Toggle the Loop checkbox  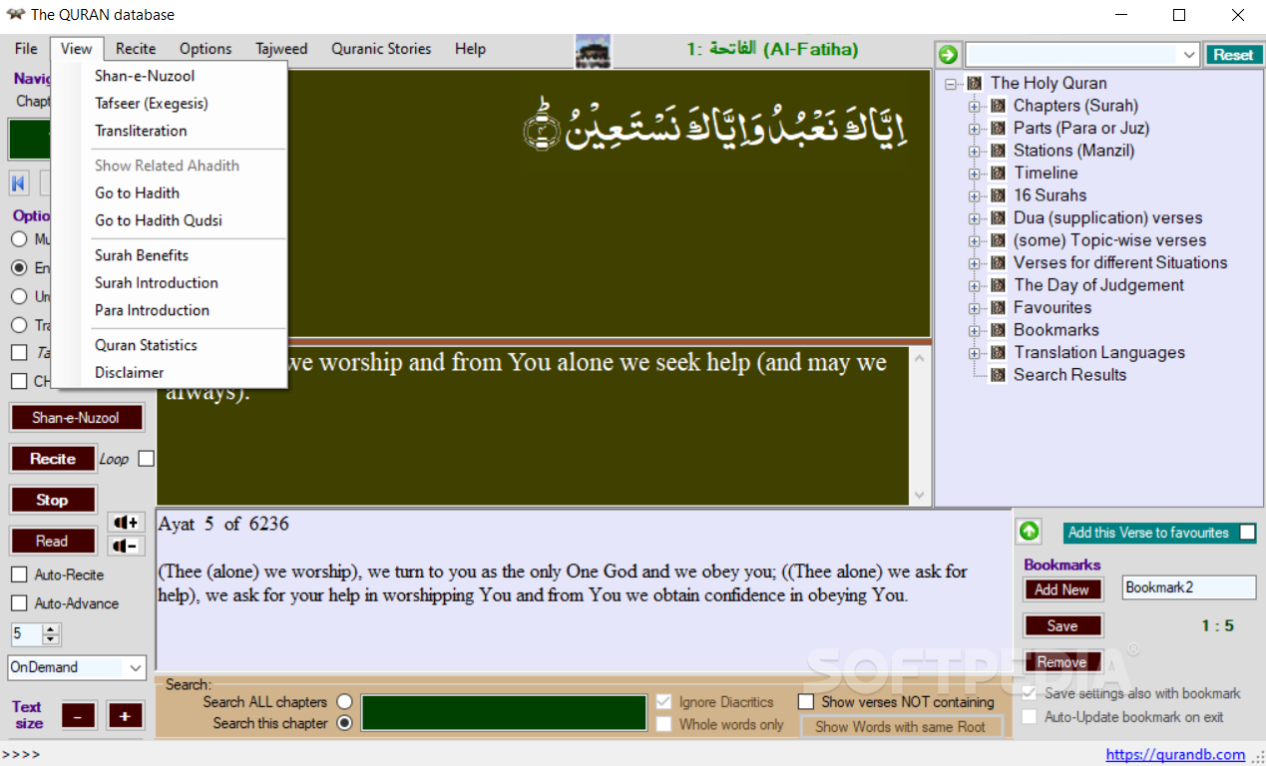[x=147, y=459]
